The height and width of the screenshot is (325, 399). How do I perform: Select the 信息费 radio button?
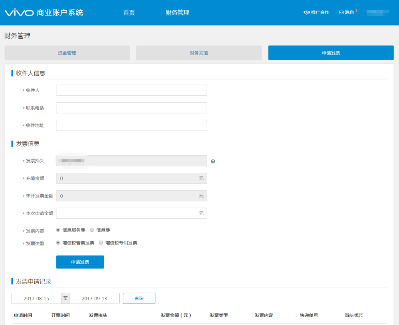(92, 230)
